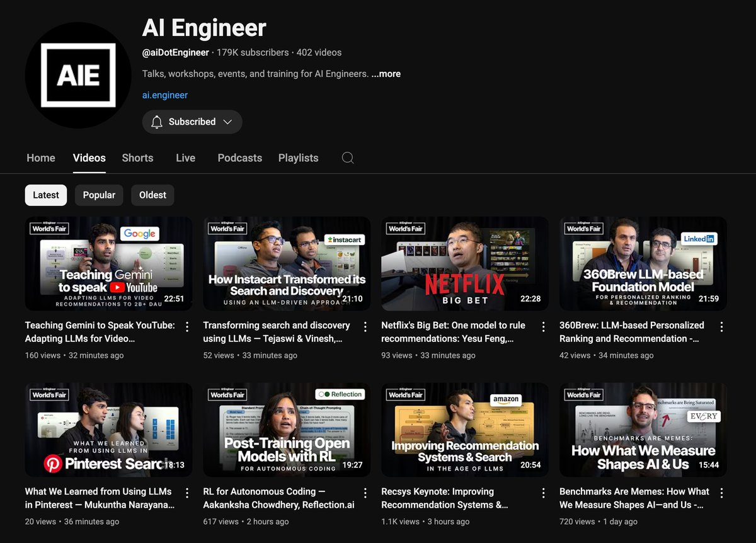Screen dimensions: 756x543
Task: Open more options for Transforming search video
Action: (x=365, y=326)
